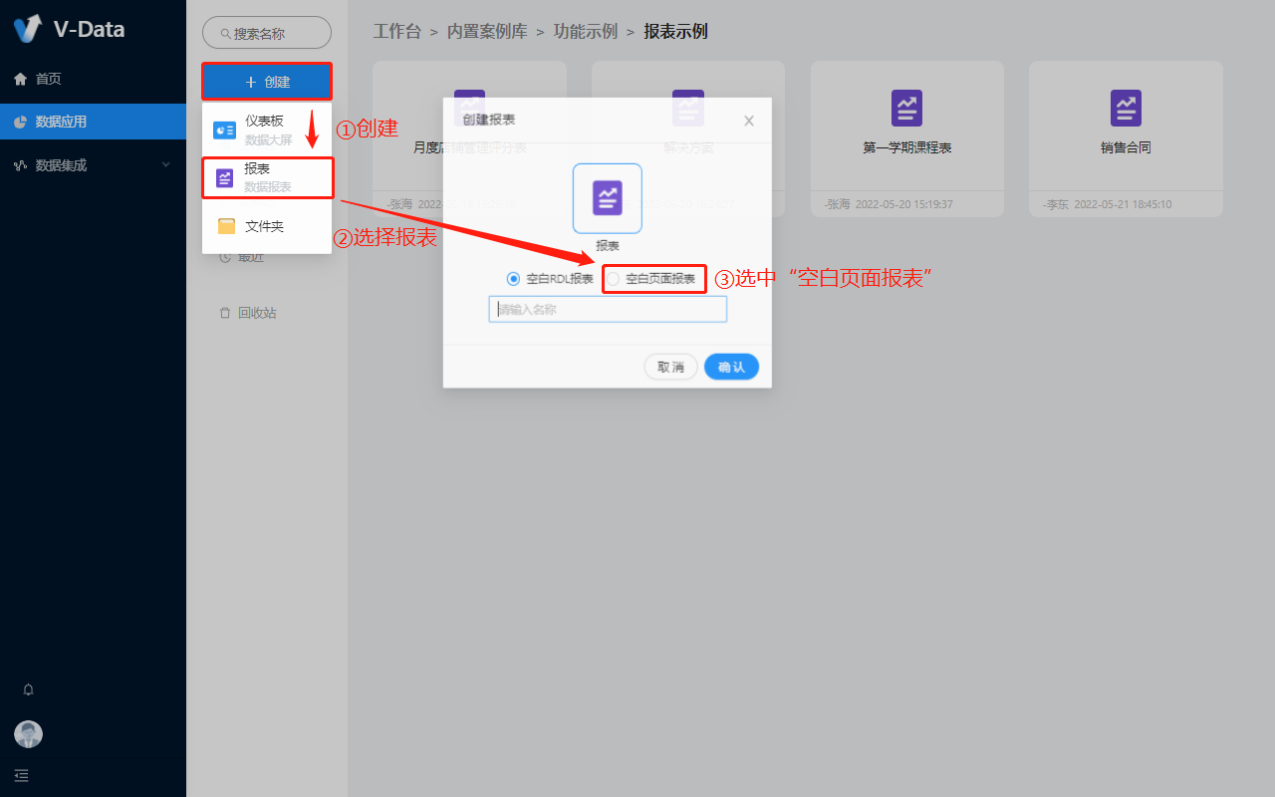
Task: Click the 搜索名称 search box
Action: pyautogui.click(x=267, y=33)
